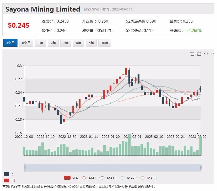The image size is (217, 191).
Task: Click the Sayona Mining Limited title
Action: [43, 9]
